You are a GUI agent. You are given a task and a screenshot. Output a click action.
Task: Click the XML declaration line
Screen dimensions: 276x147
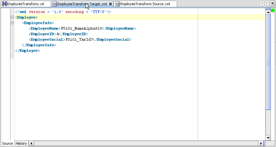click(63, 12)
